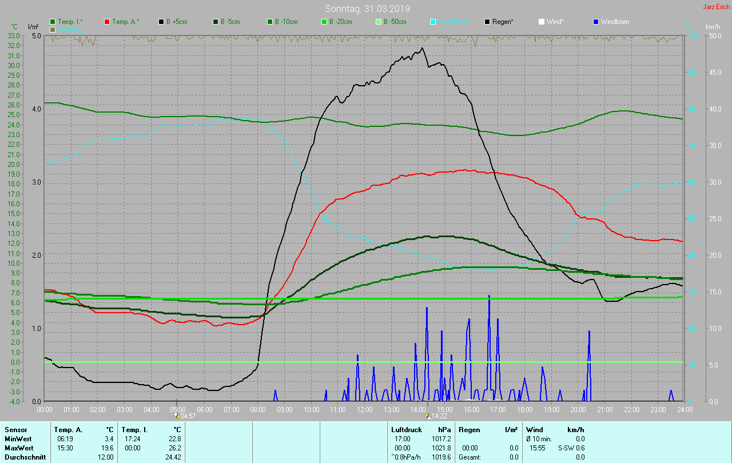
Task: Click the '15:55' wind time cell
Action: [537, 448]
